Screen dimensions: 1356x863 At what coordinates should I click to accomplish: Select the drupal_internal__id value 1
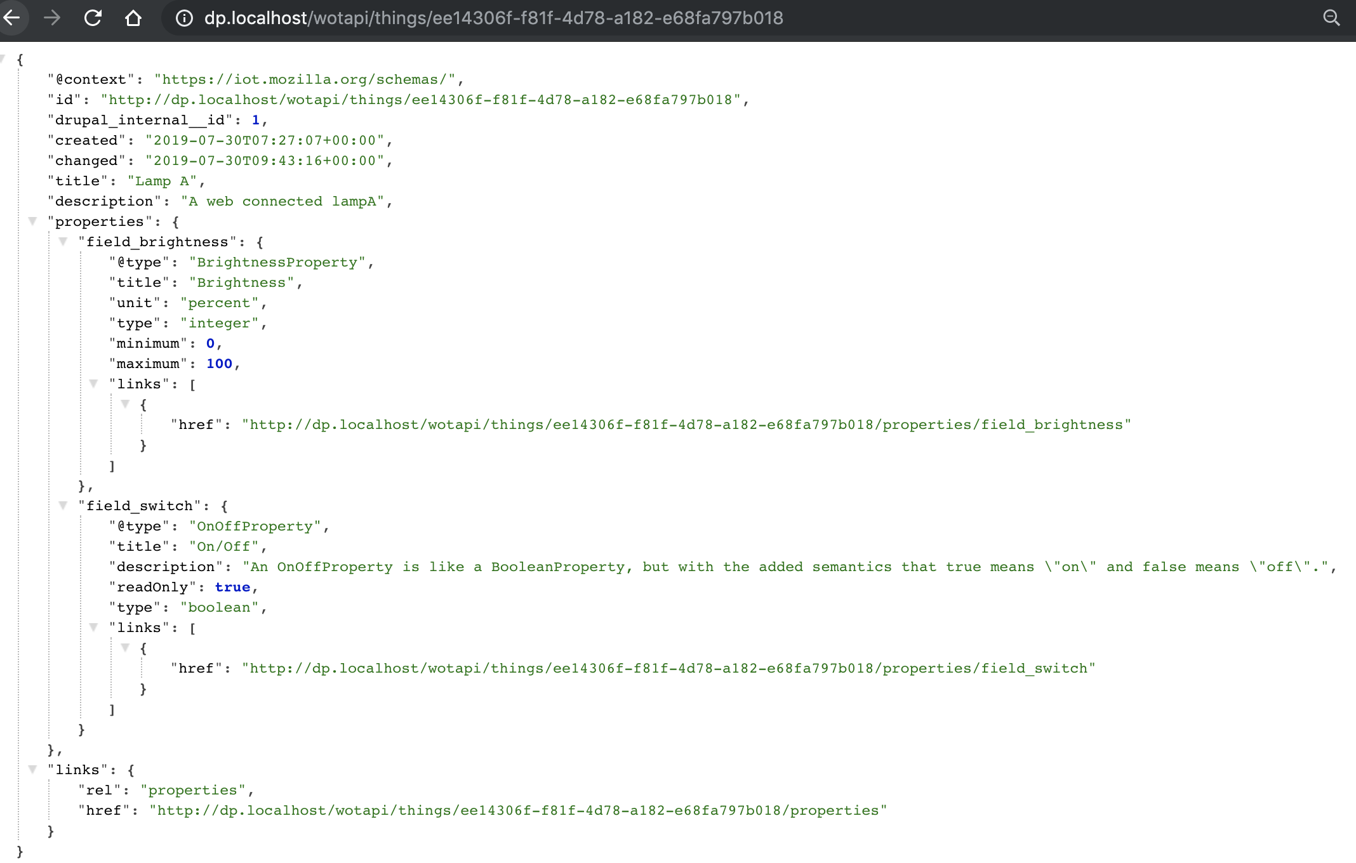pos(256,120)
